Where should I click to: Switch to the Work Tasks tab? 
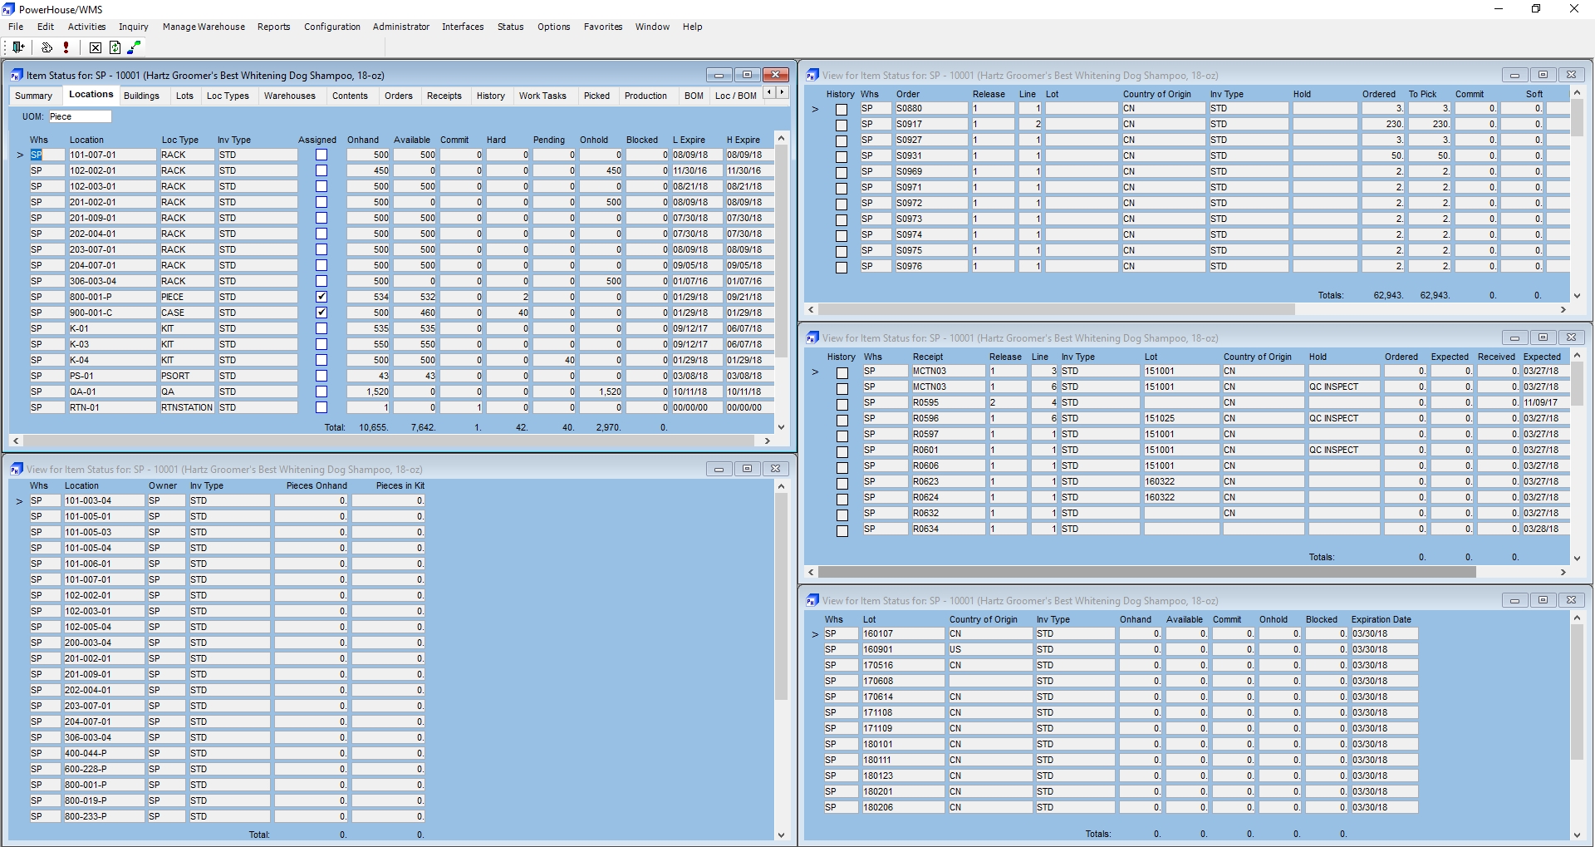pyautogui.click(x=542, y=96)
